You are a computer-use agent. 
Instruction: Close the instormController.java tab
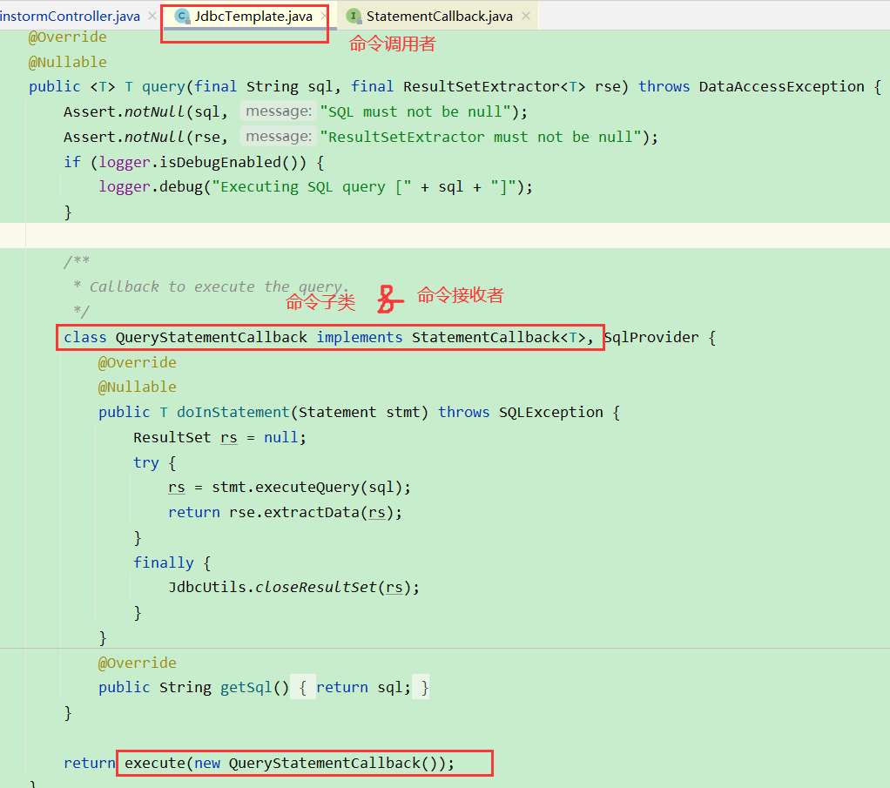(x=152, y=16)
